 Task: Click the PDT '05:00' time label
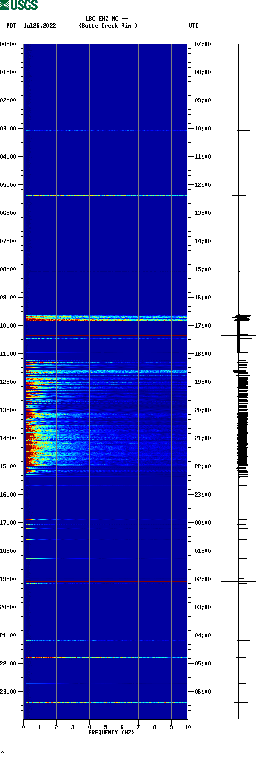click(8, 185)
